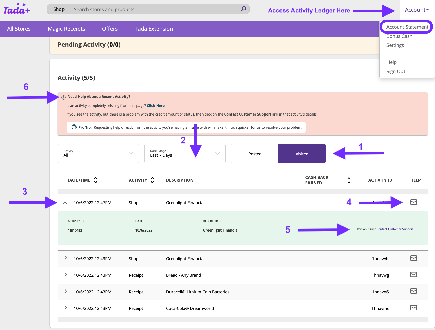
Task: Sign Out from Account menu
Action: pos(396,71)
